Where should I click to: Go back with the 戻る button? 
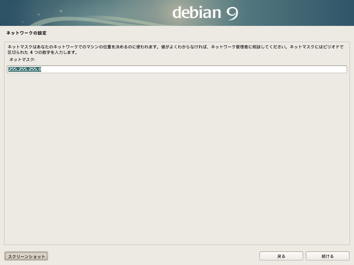(281, 256)
